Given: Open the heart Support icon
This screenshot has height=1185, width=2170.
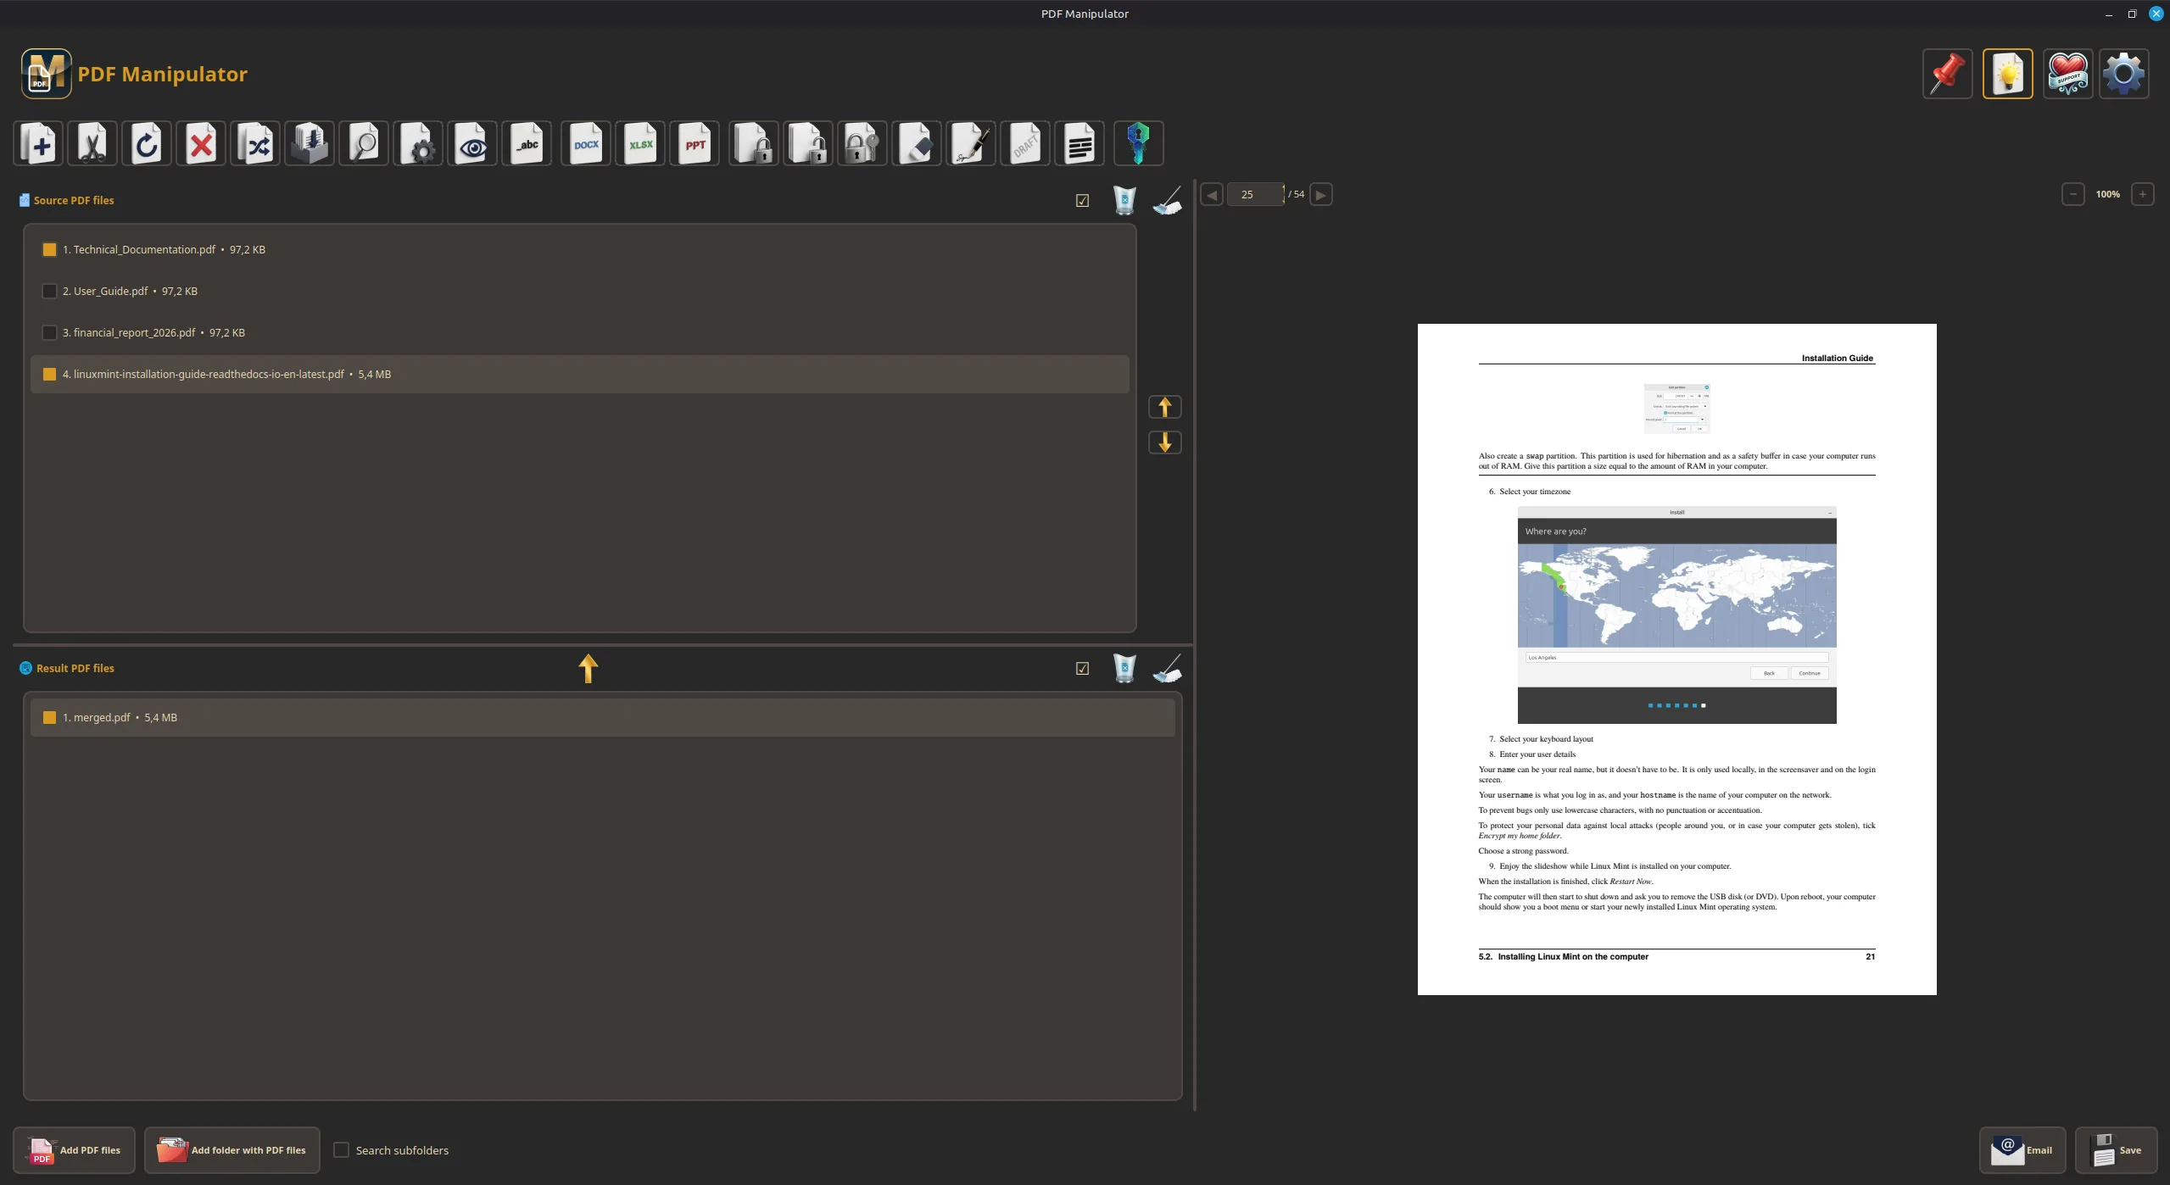Looking at the screenshot, I should coord(2068,74).
